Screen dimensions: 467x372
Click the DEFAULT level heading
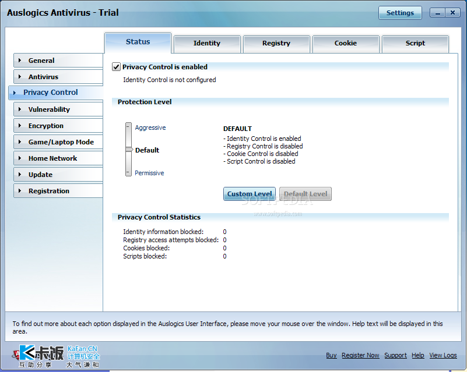(x=237, y=129)
